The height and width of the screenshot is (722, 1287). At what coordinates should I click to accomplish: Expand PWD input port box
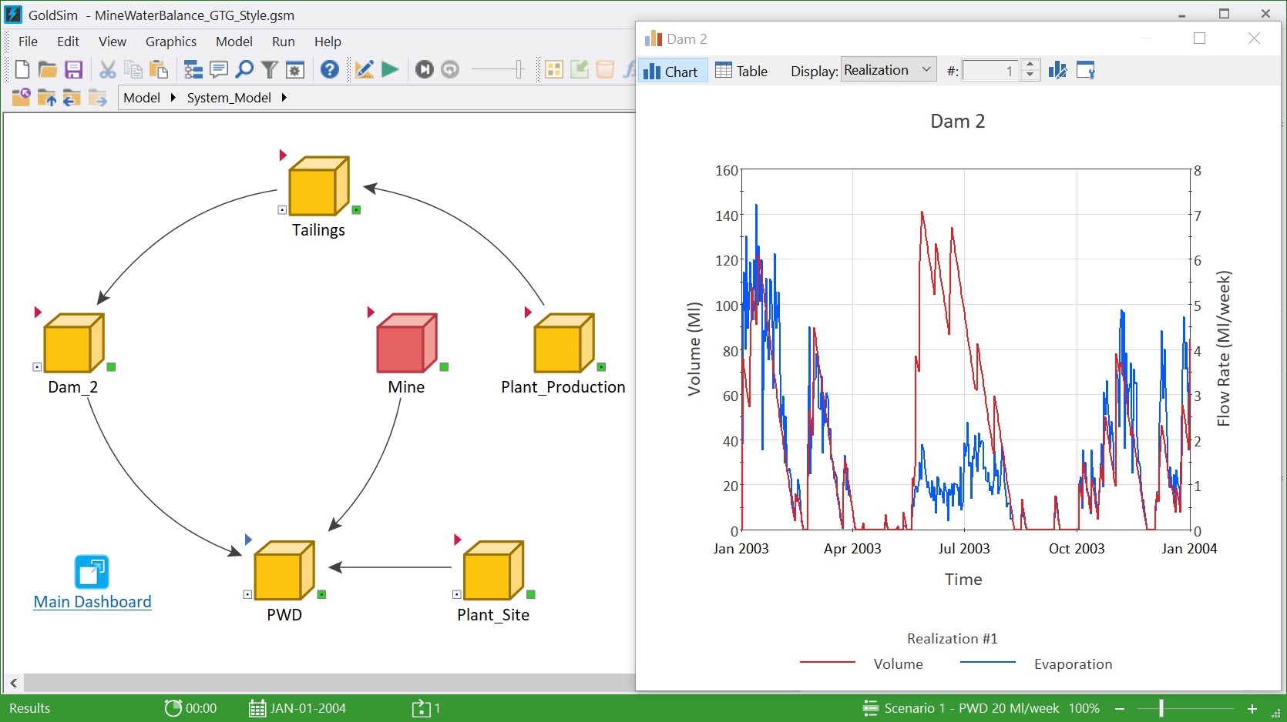[247, 594]
